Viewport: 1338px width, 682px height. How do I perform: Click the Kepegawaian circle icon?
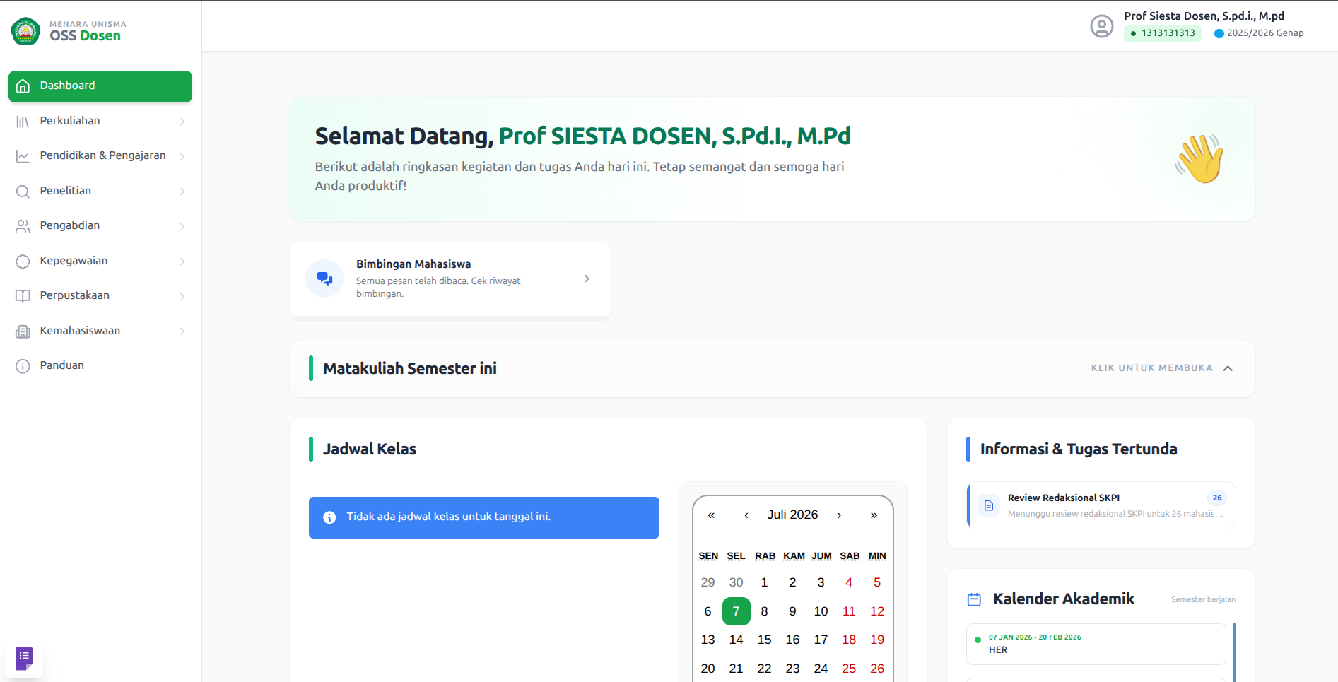pos(23,261)
